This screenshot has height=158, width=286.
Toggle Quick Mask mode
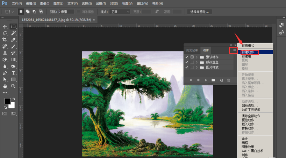click(x=5, y=113)
